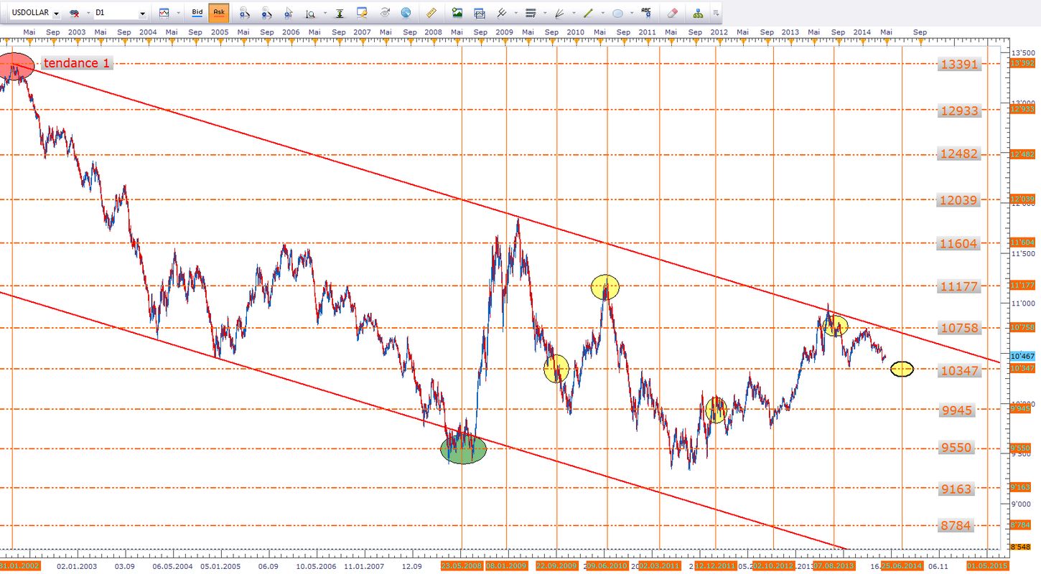Select the eraser tool
The height and width of the screenshot is (574, 1041).
[x=672, y=13]
